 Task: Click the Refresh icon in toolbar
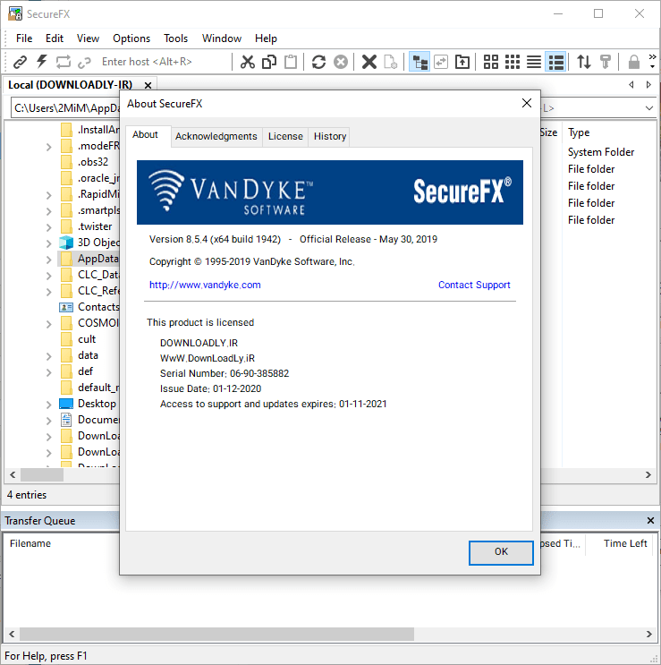pos(318,62)
